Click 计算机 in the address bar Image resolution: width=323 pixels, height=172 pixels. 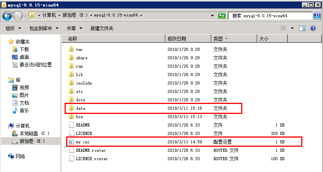[x=49, y=15]
